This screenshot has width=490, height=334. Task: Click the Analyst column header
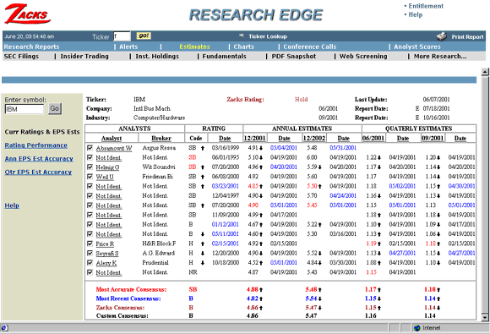(x=112, y=138)
